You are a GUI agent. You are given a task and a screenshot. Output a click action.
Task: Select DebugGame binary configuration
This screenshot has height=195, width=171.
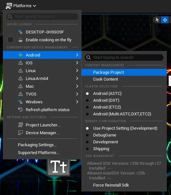click(x=124, y=135)
